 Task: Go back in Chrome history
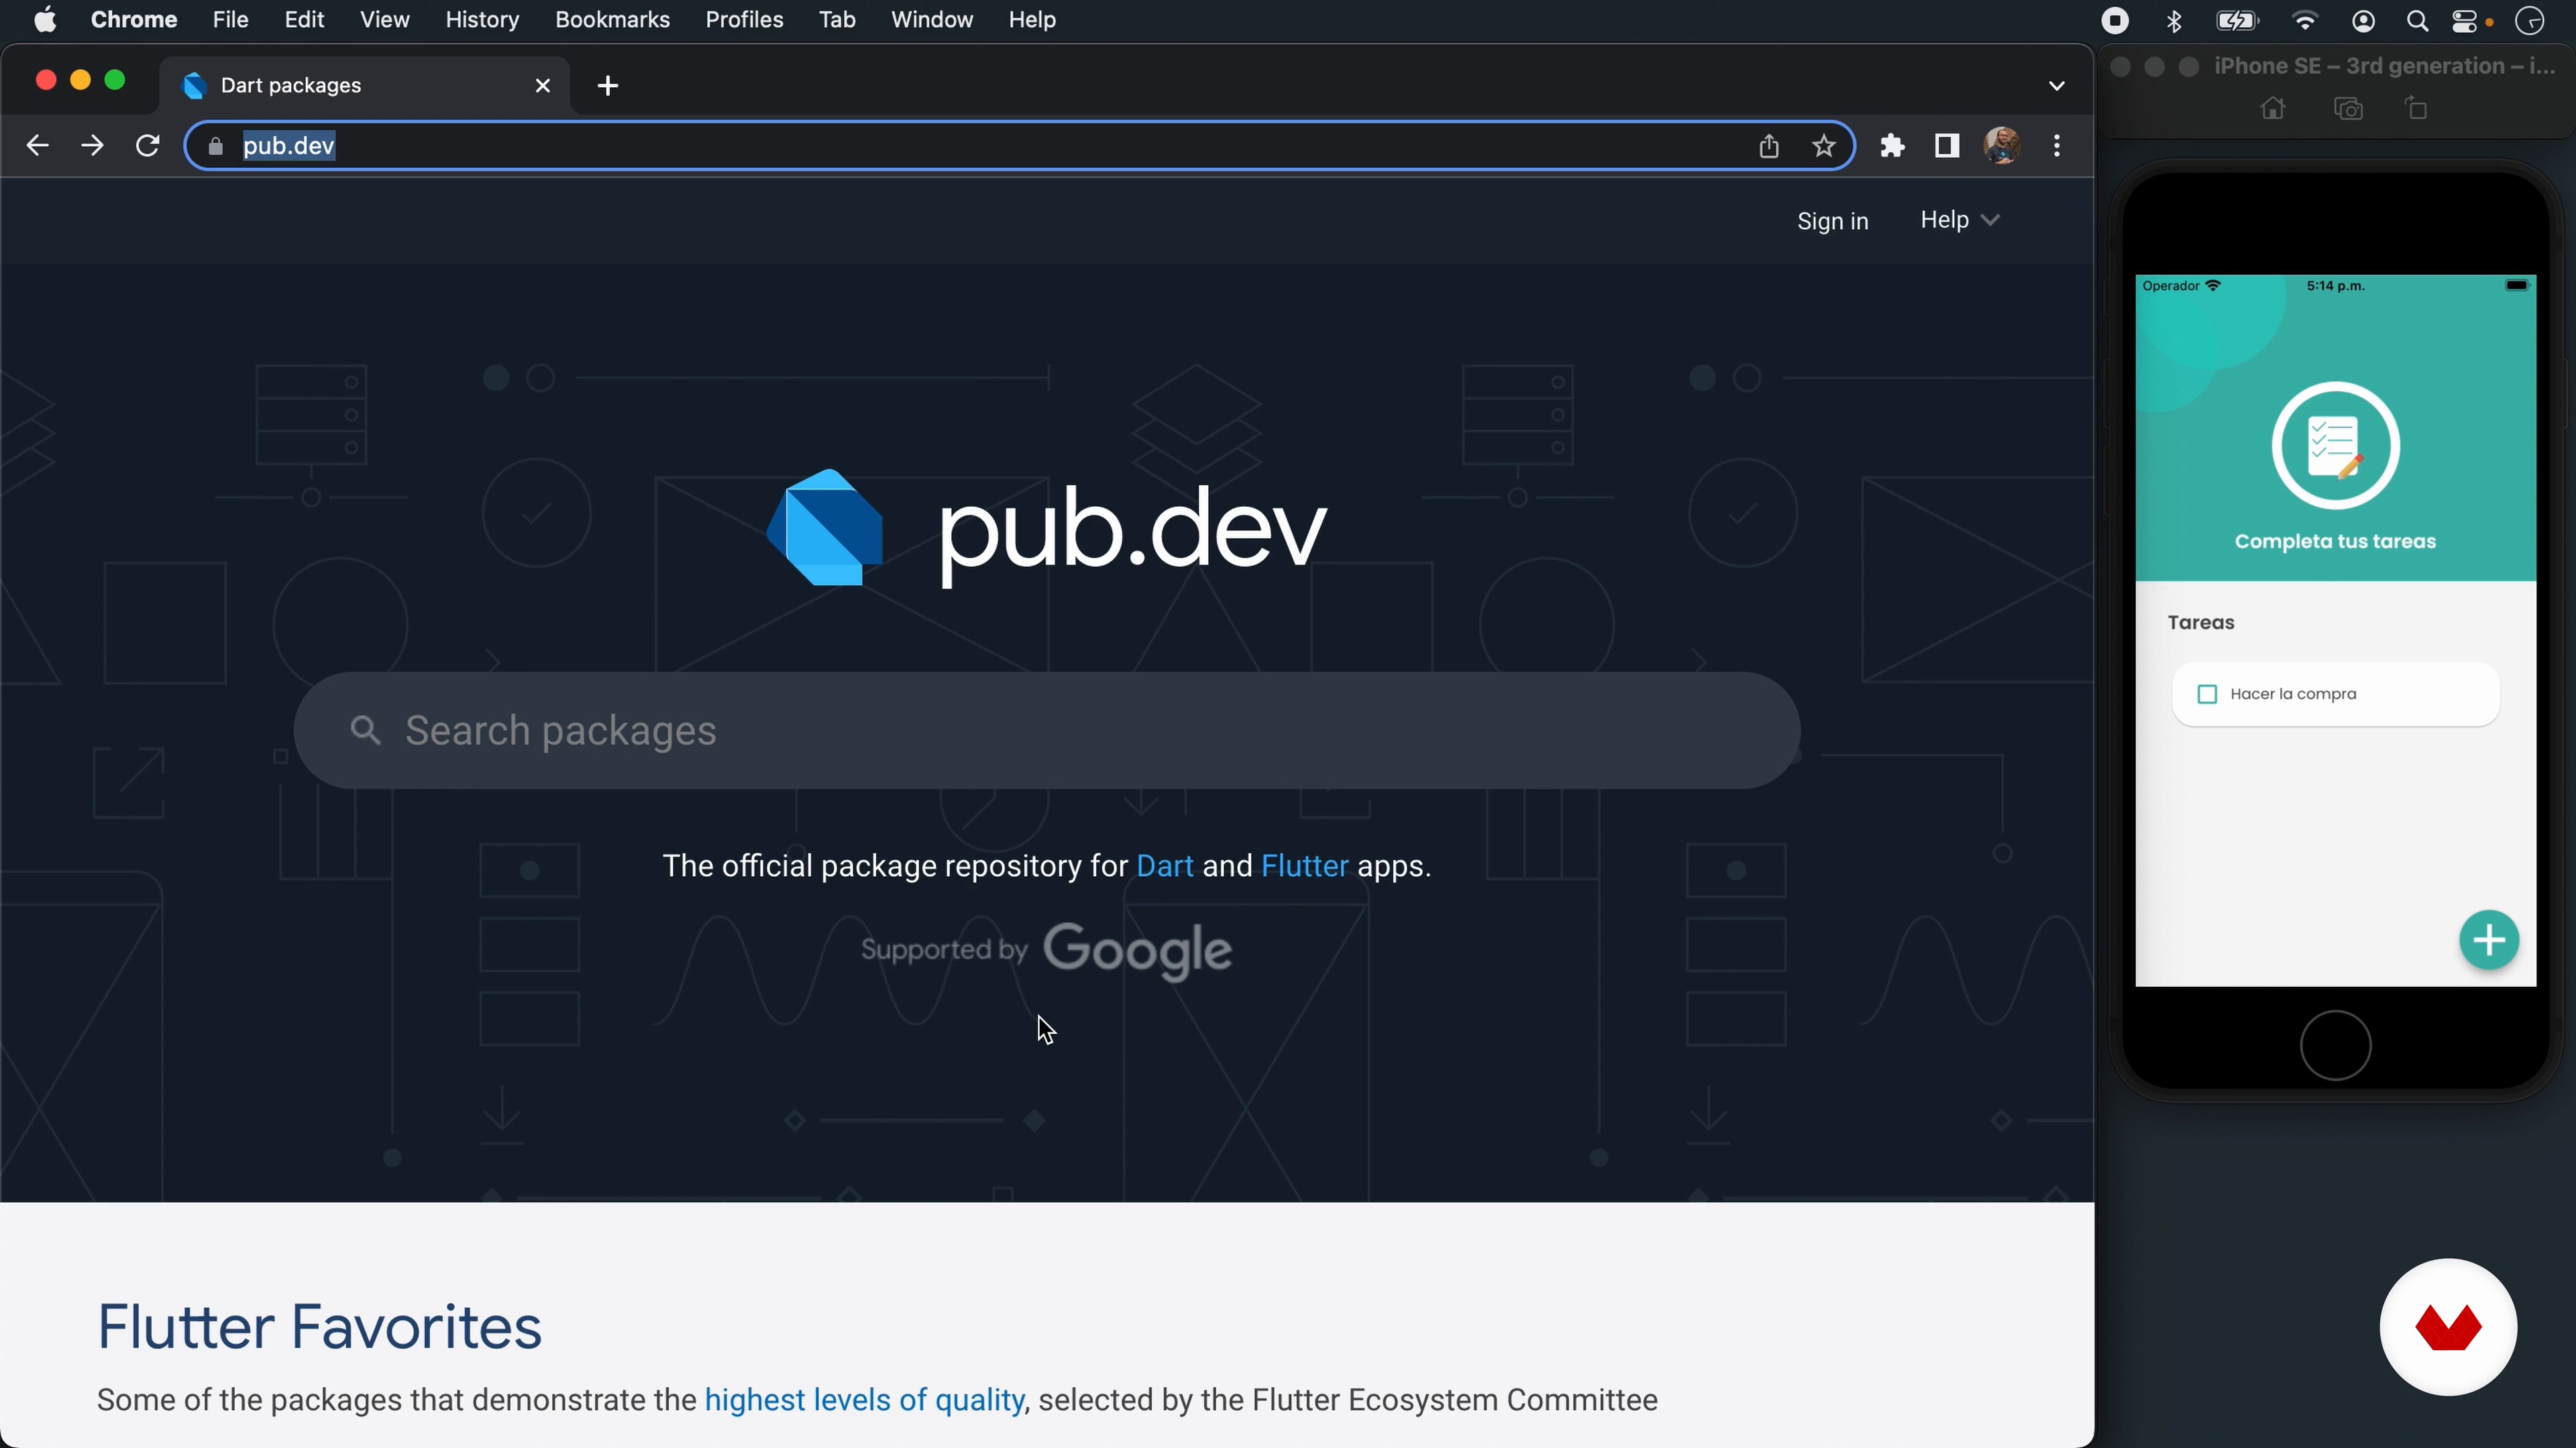click(x=37, y=146)
